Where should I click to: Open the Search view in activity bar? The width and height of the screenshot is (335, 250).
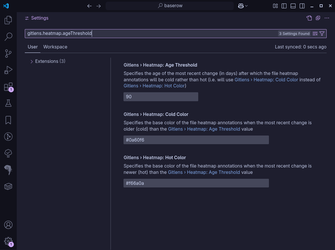click(x=8, y=37)
